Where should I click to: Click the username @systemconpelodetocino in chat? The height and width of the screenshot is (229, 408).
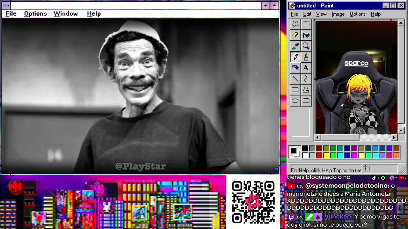(347, 186)
